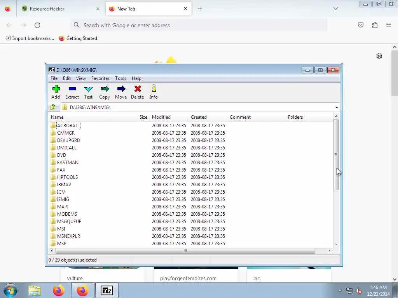This screenshot has width=398, height=298.
Task: Close the Resource Hacker tab
Action: tap(98, 9)
